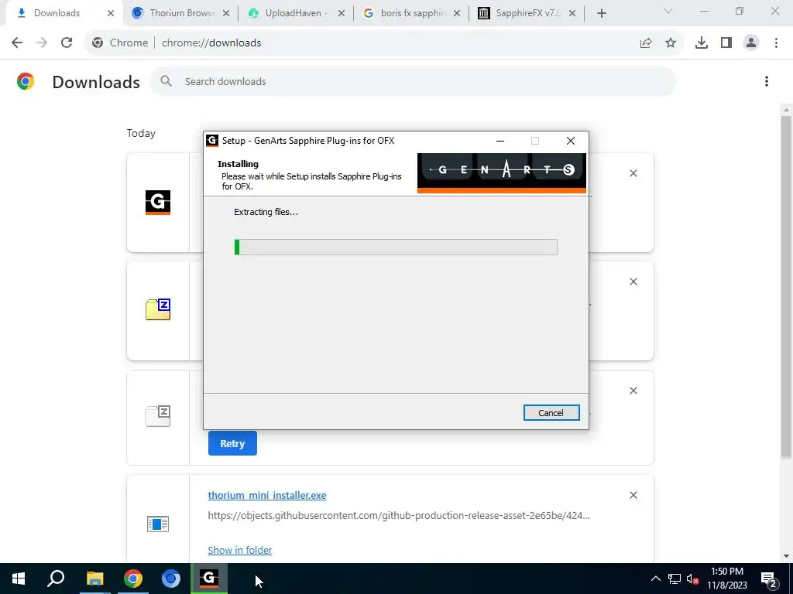
Task: Open the Chrome three-dot menu
Action: pyautogui.click(x=776, y=43)
